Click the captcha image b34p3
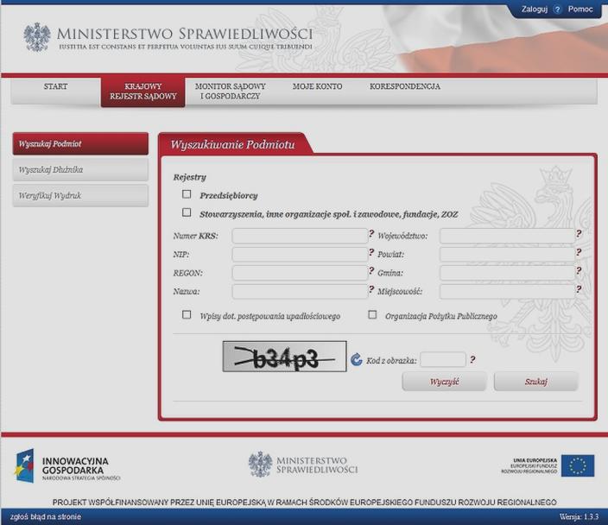 (285, 357)
